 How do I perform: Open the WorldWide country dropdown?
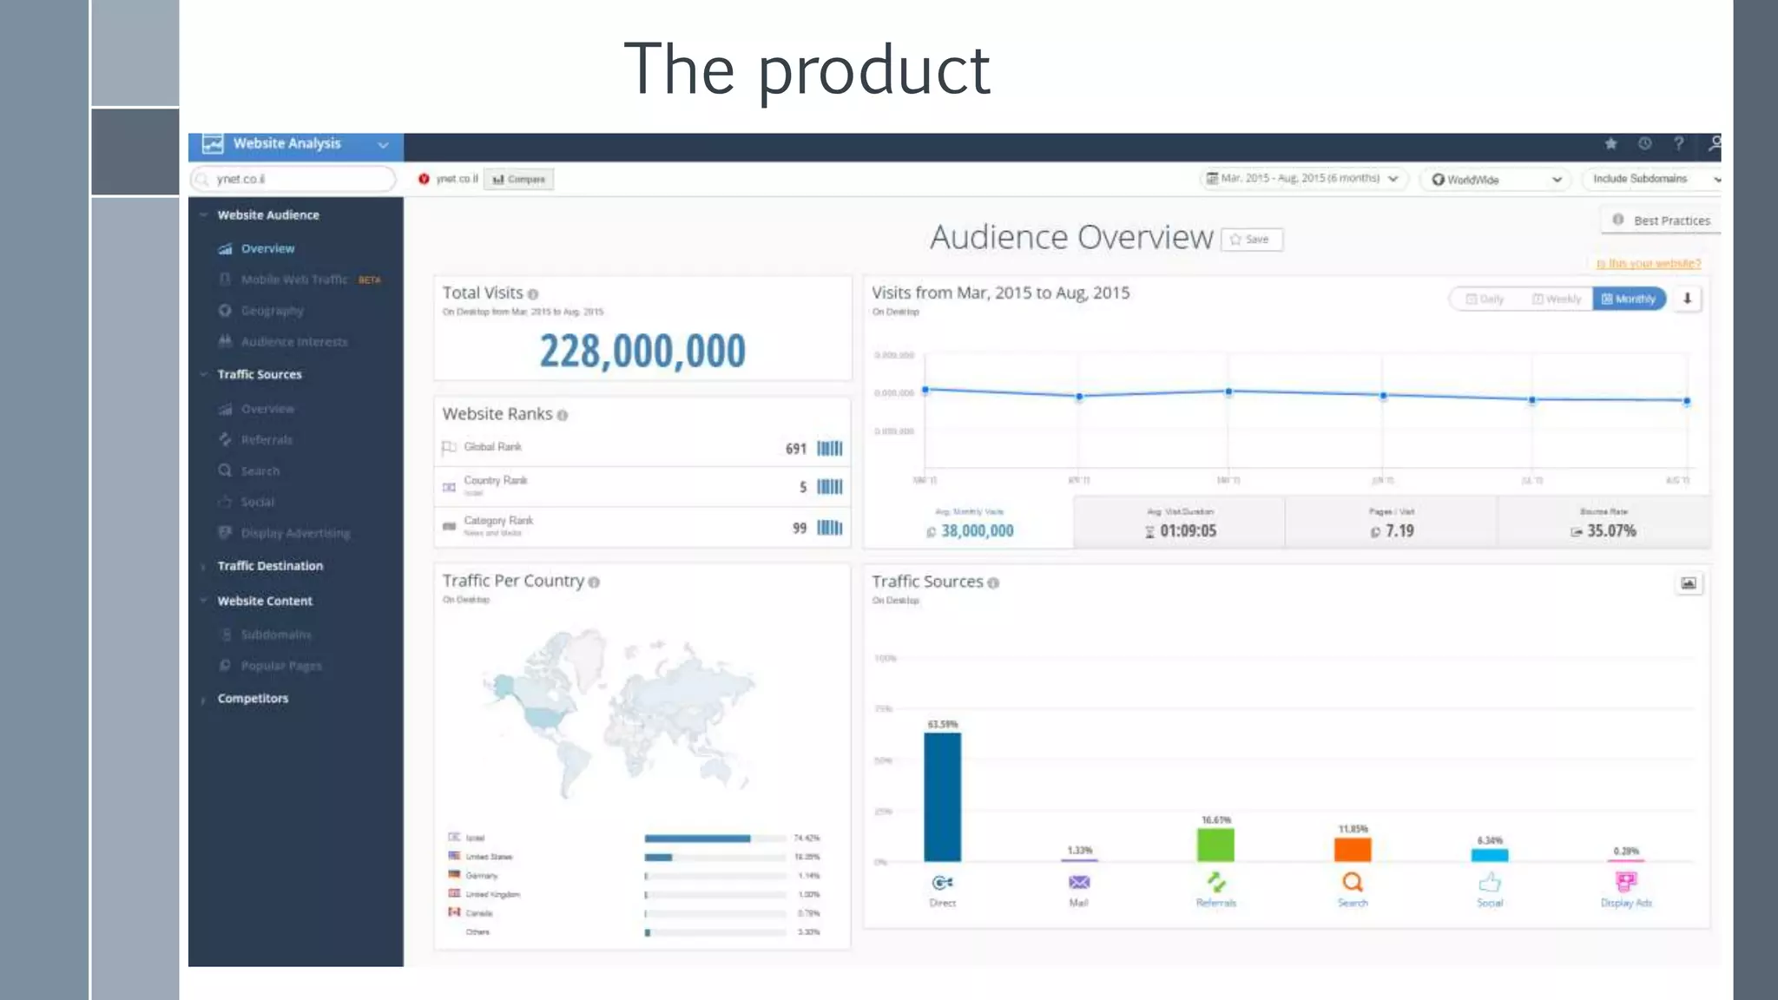1496,180
